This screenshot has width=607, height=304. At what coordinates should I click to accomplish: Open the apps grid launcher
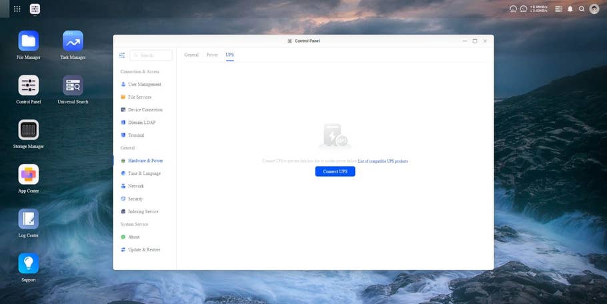tap(17, 9)
